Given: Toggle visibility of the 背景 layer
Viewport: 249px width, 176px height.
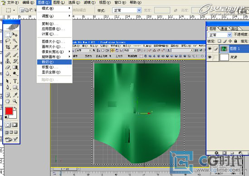Looking at the screenshot, I should click(210, 57).
